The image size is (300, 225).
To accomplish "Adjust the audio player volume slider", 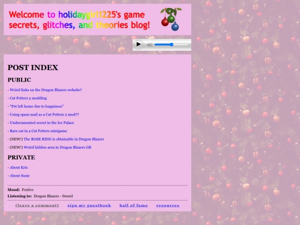I will tap(171, 44).
